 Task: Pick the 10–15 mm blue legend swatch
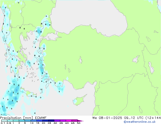34,121
